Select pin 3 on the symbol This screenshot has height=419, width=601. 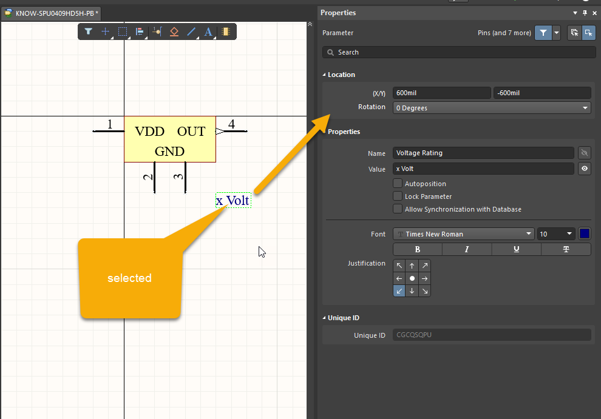186,177
